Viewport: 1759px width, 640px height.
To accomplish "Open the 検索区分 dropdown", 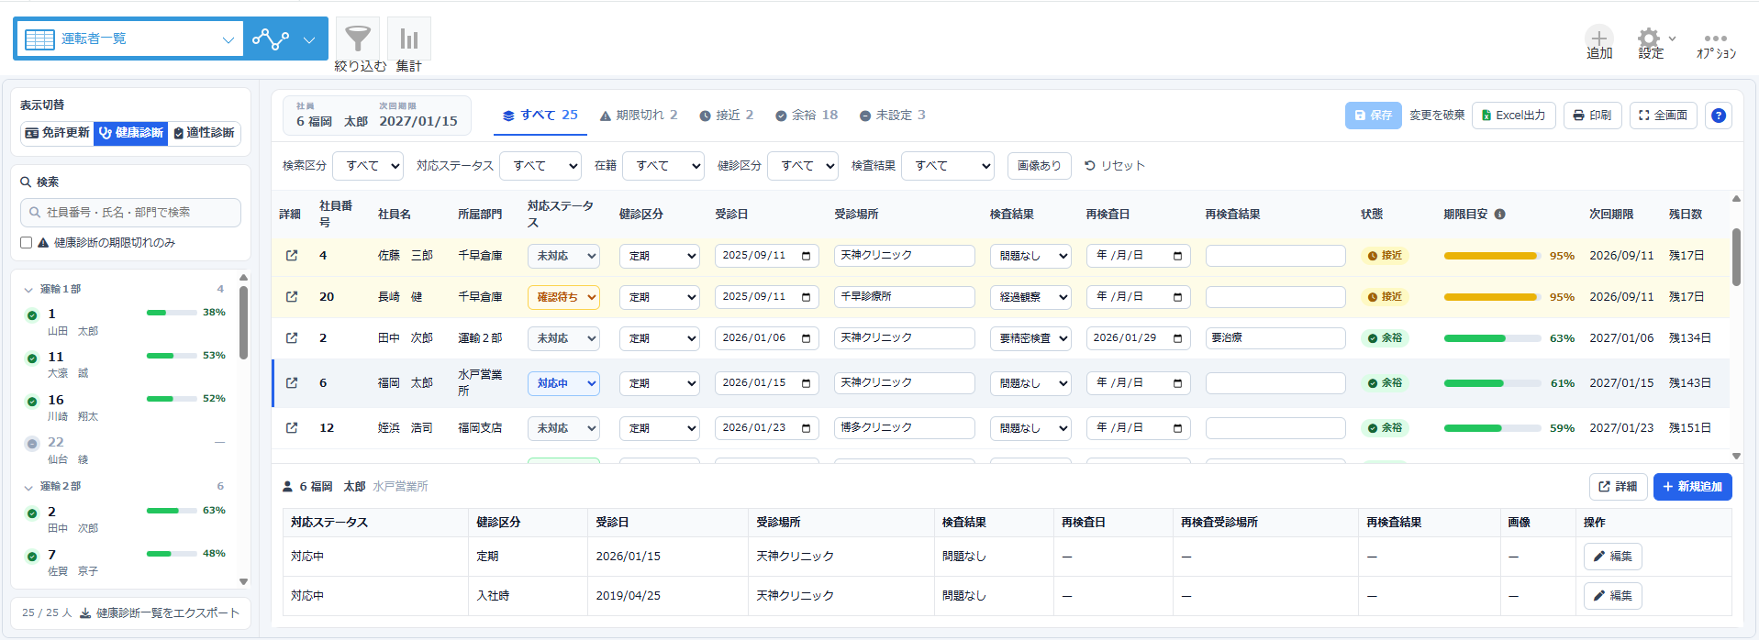I will point(368,166).
